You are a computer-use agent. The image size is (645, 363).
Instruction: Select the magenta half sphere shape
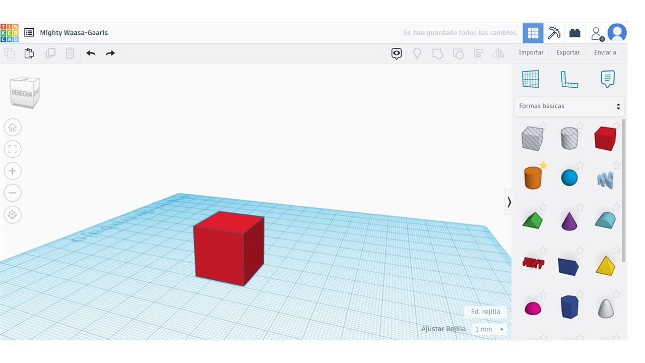533,309
